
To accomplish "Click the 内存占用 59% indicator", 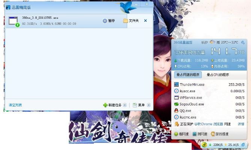I will [228, 66].
